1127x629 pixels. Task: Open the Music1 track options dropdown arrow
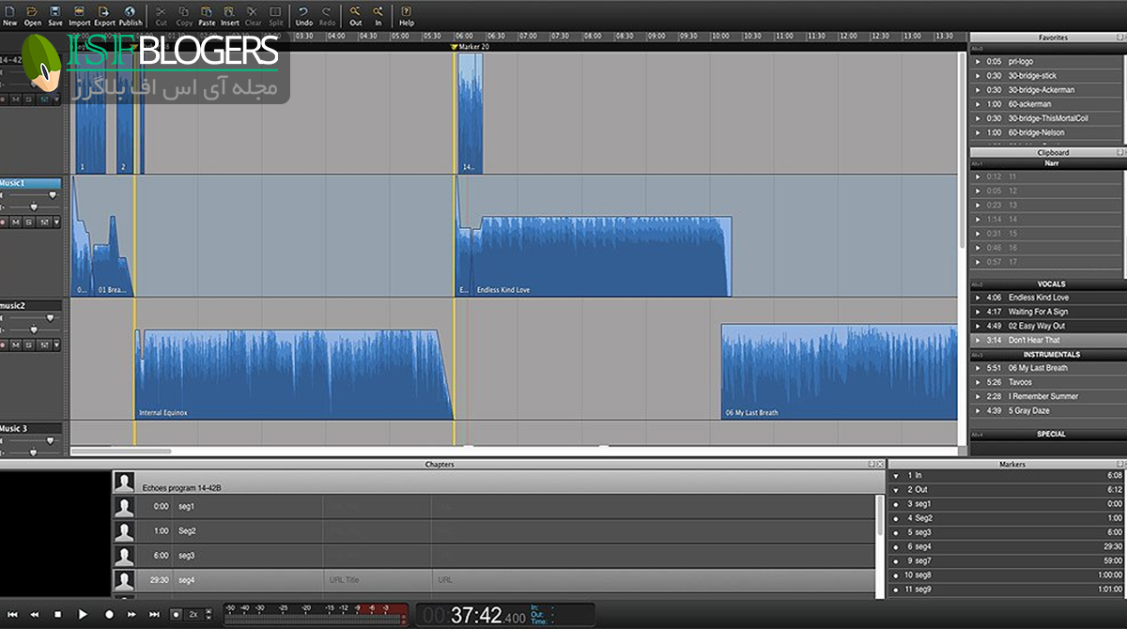pos(55,222)
